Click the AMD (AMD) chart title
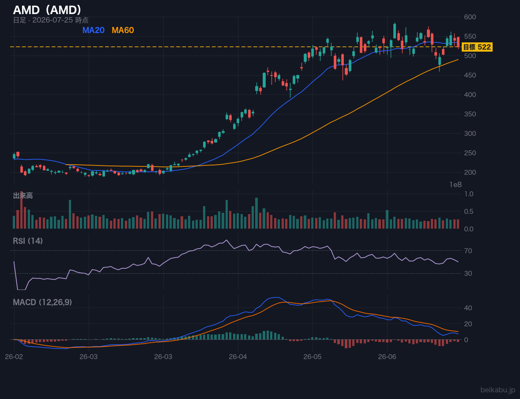520x399 pixels. [47, 10]
